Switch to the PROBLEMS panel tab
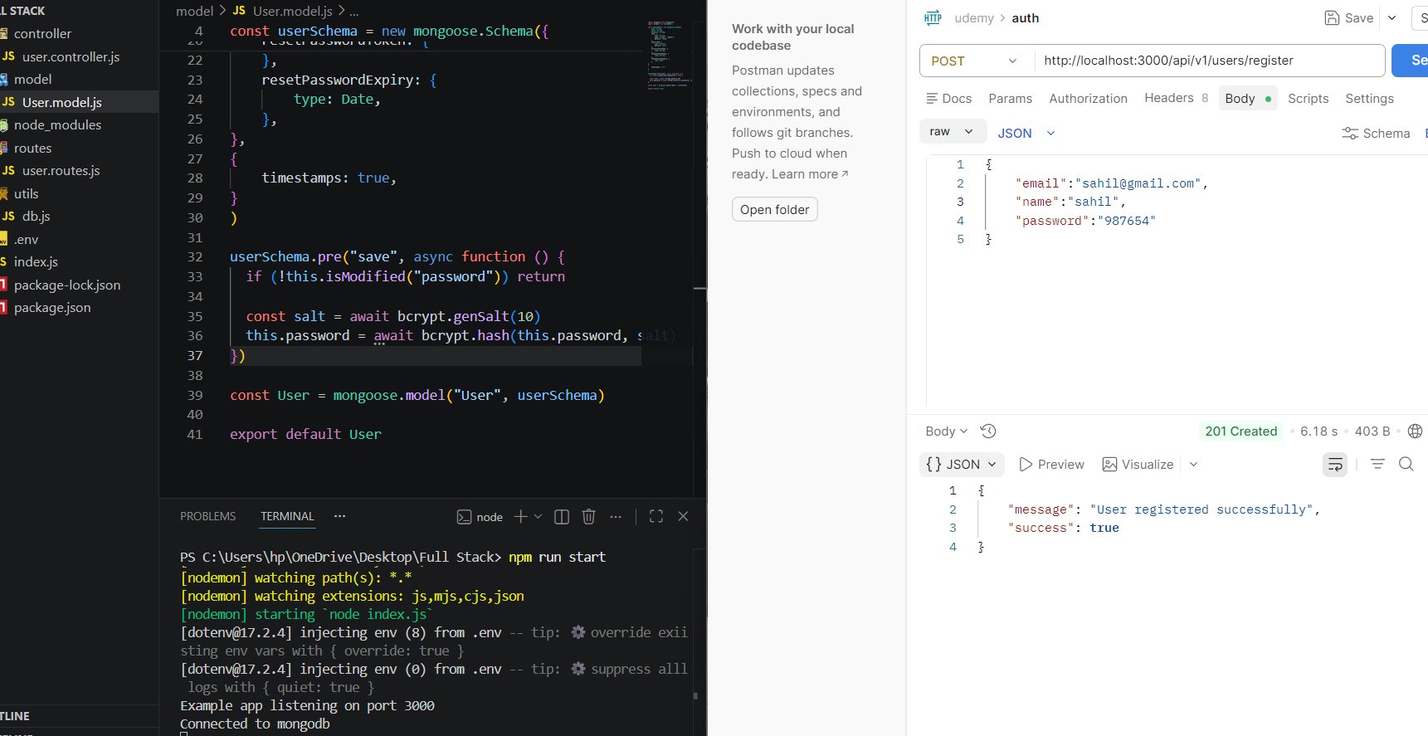 click(x=207, y=516)
